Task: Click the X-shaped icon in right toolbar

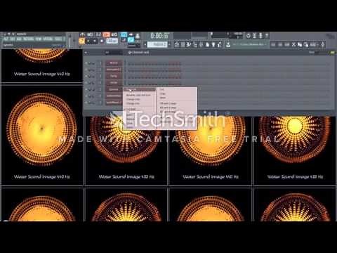Action: tap(293, 44)
